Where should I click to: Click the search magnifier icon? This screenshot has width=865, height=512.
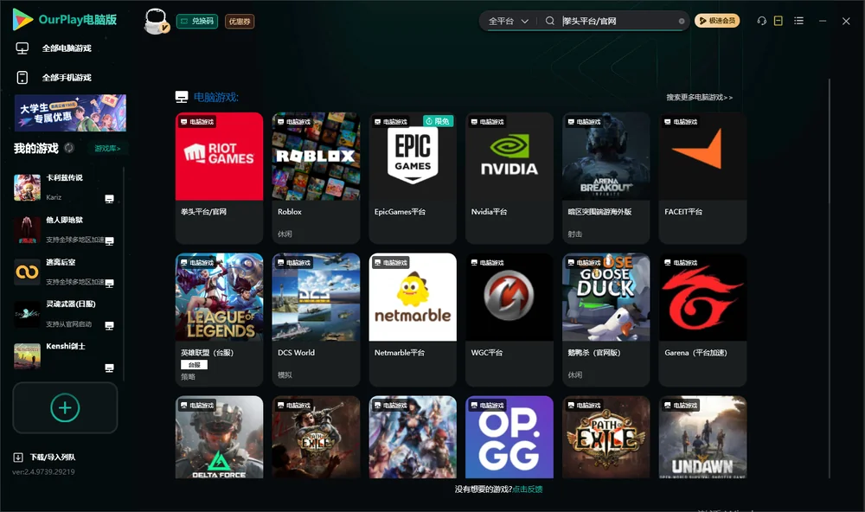coord(549,21)
